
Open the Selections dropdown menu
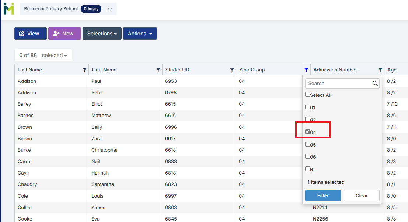(x=102, y=34)
